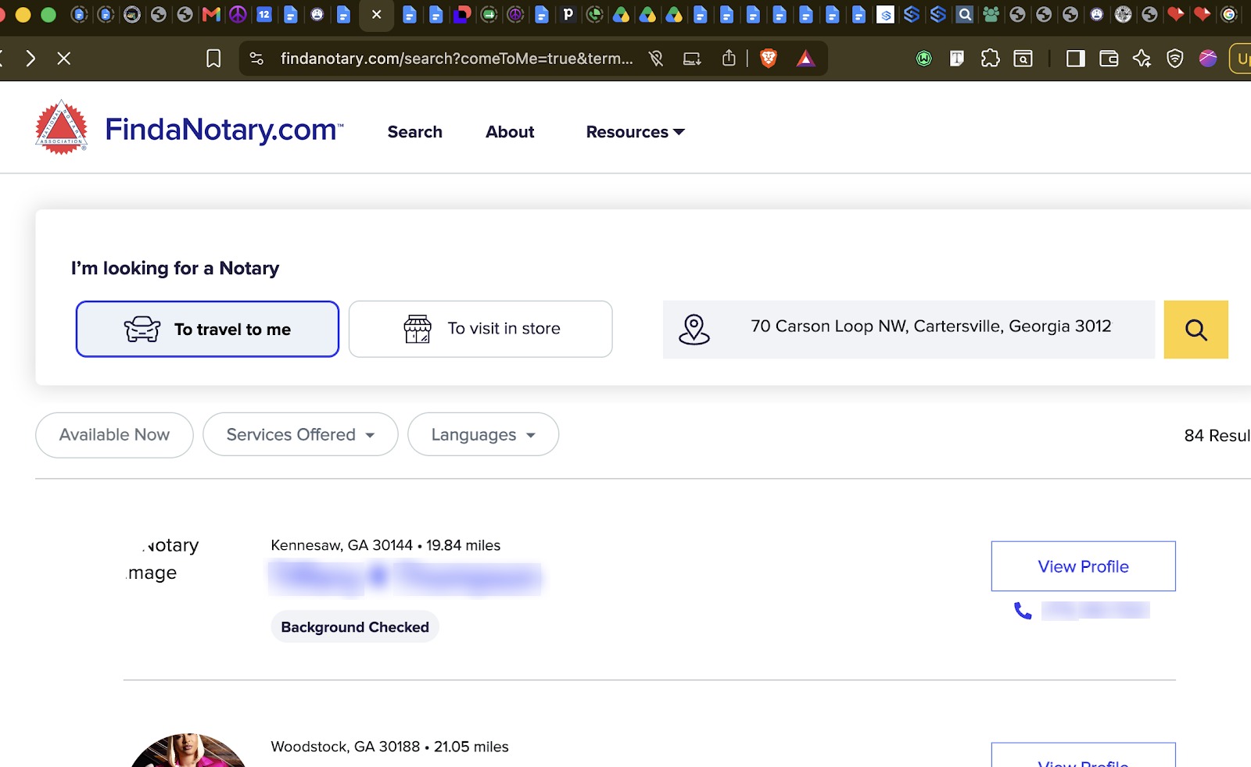Click the Cartersville address input field

click(x=930, y=326)
